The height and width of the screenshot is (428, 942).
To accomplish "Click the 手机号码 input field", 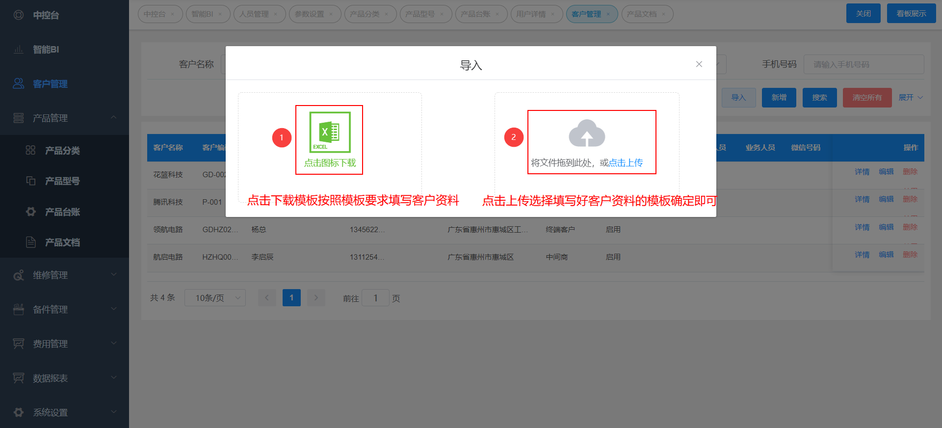I will (x=863, y=65).
